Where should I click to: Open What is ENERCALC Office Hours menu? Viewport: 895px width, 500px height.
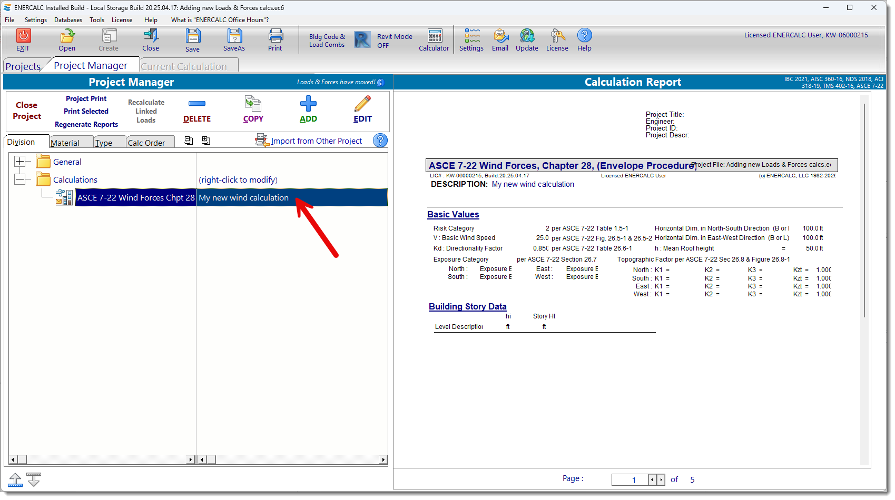tap(220, 20)
